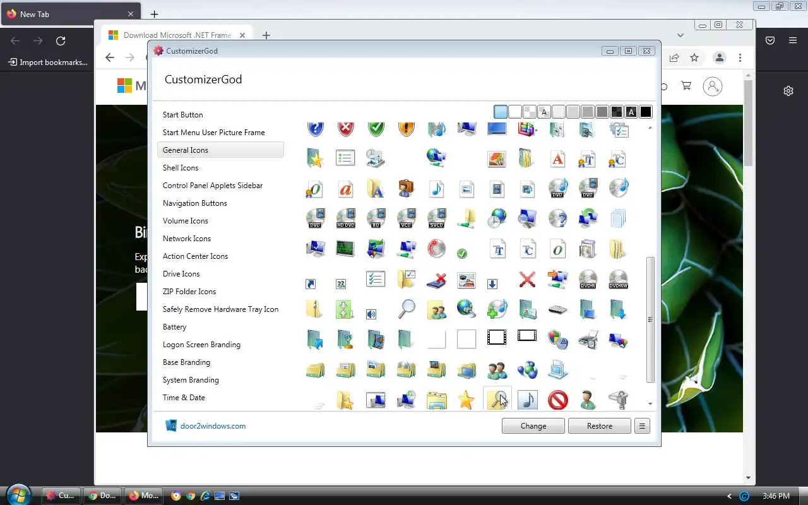Image resolution: width=808 pixels, height=505 pixels.
Task: Click icon list scrollbar down arrow
Action: pos(650,404)
